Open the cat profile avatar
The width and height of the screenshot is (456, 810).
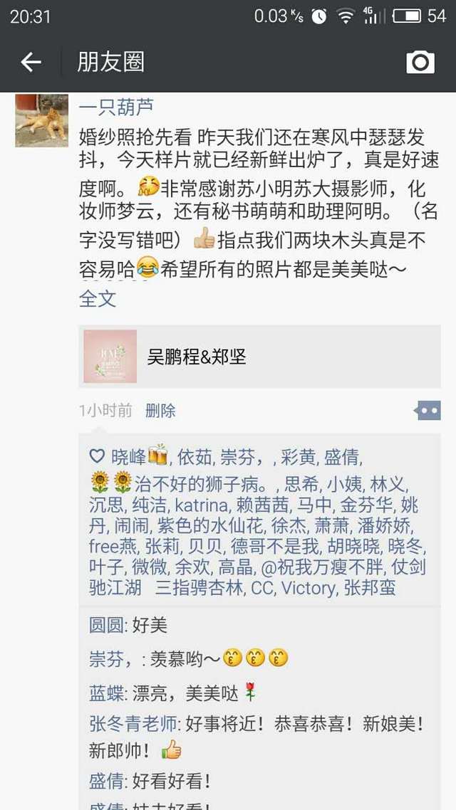pyautogui.click(x=42, y=120)
